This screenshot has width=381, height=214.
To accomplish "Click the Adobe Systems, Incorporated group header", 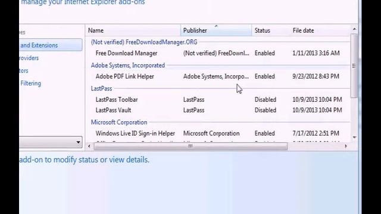I will tap(128, 65).
